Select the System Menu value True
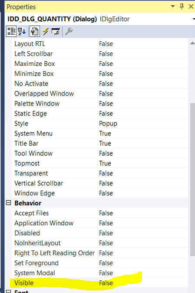The image size is (195, 293). click(142, 133)
